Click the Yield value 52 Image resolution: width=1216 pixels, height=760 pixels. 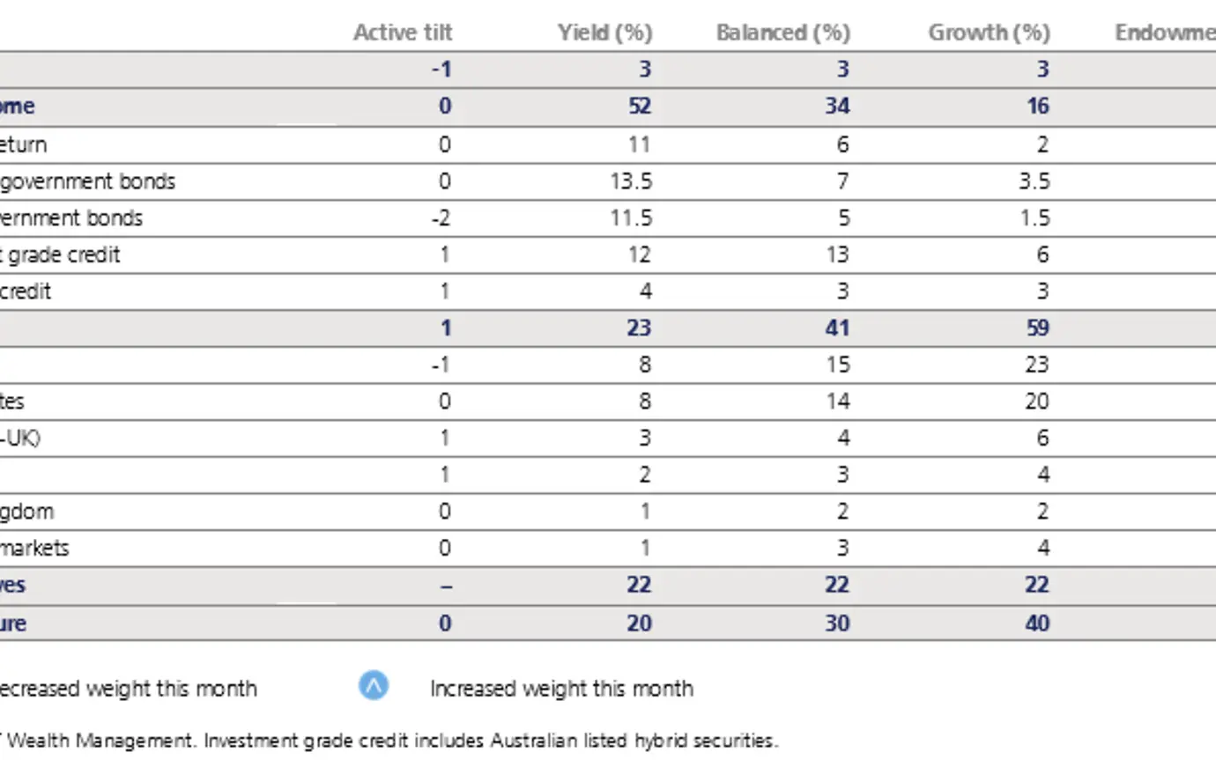tap(639, 107)
